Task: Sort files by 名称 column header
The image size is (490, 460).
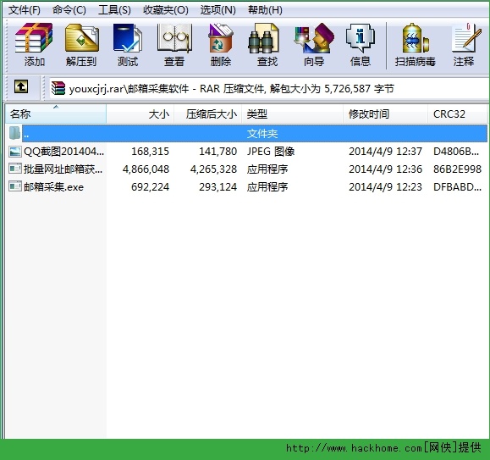Action: coord(56,114)
